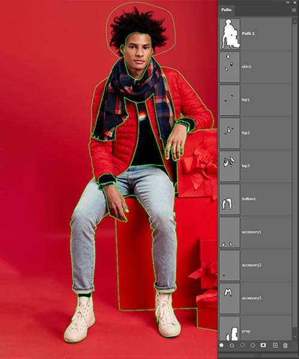The image size is (299, 359).
Task: Select the prop path
Action: pyautogui.click(x=255, y=328)
